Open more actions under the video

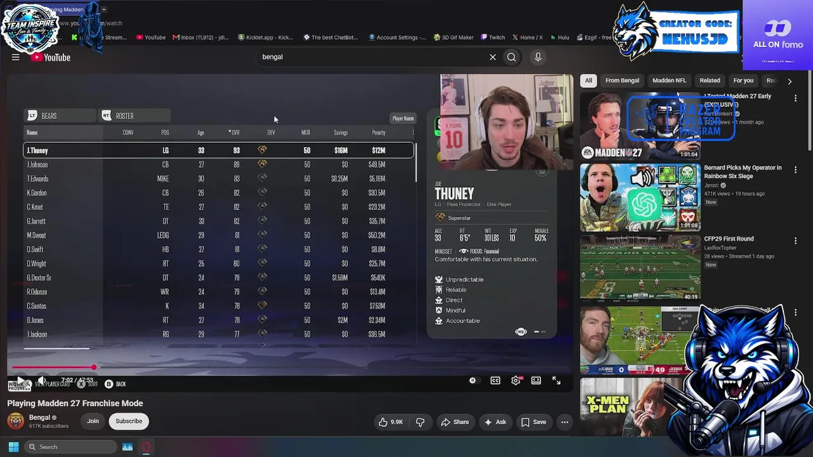tap(565, 422)
